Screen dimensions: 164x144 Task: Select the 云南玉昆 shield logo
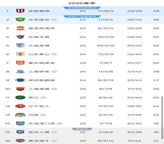(20, 37)
